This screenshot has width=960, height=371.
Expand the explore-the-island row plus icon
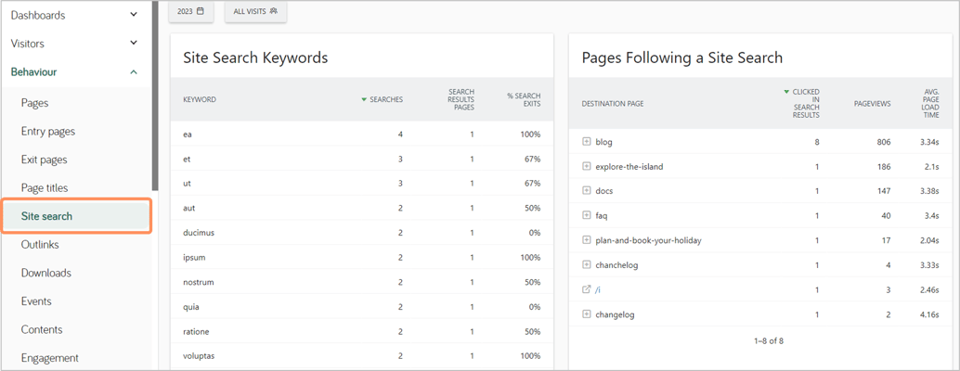point(586,166)
